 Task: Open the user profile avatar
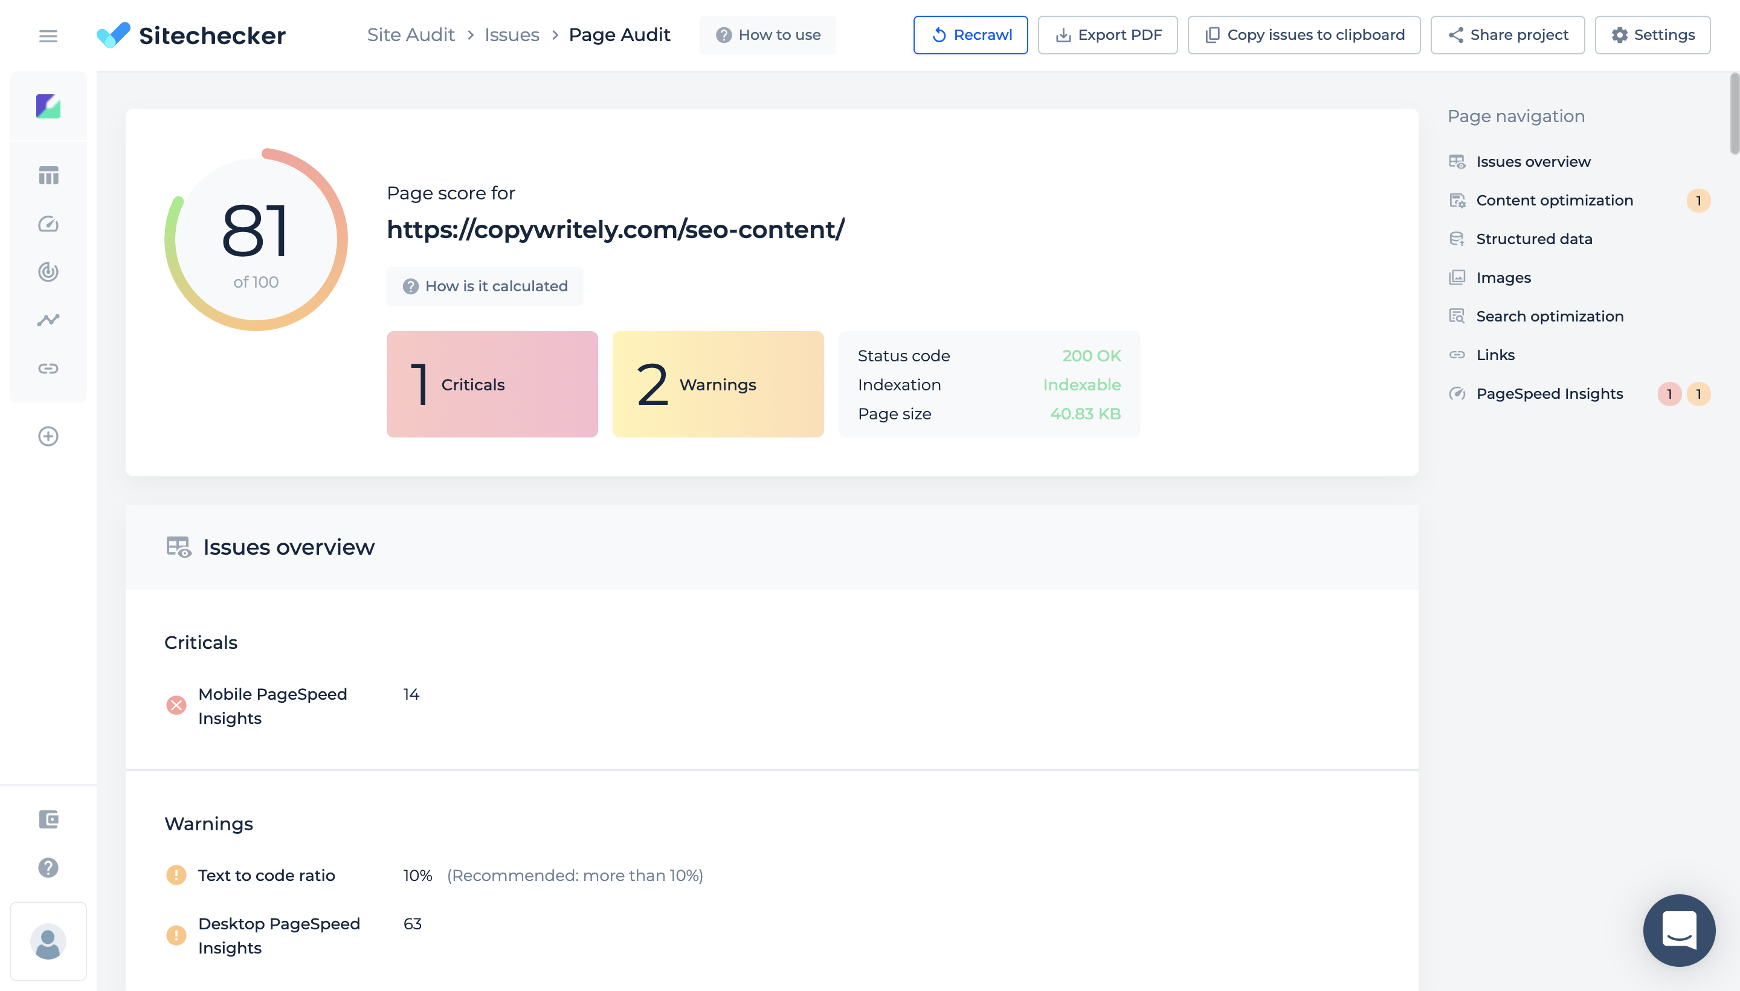(48, 942)
